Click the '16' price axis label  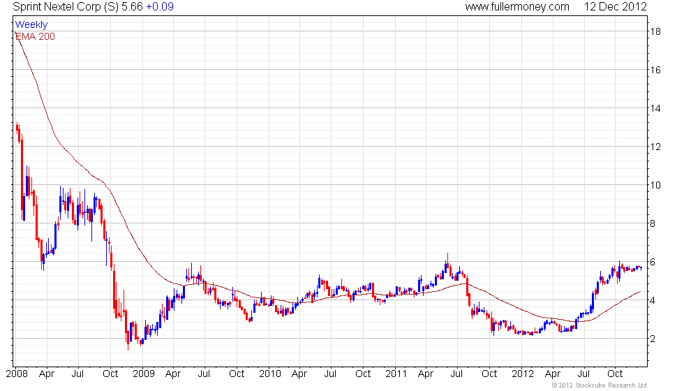tap(655, 70)
